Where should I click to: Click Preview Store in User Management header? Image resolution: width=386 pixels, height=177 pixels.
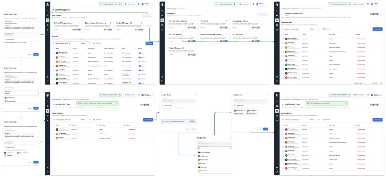(130, 4)
